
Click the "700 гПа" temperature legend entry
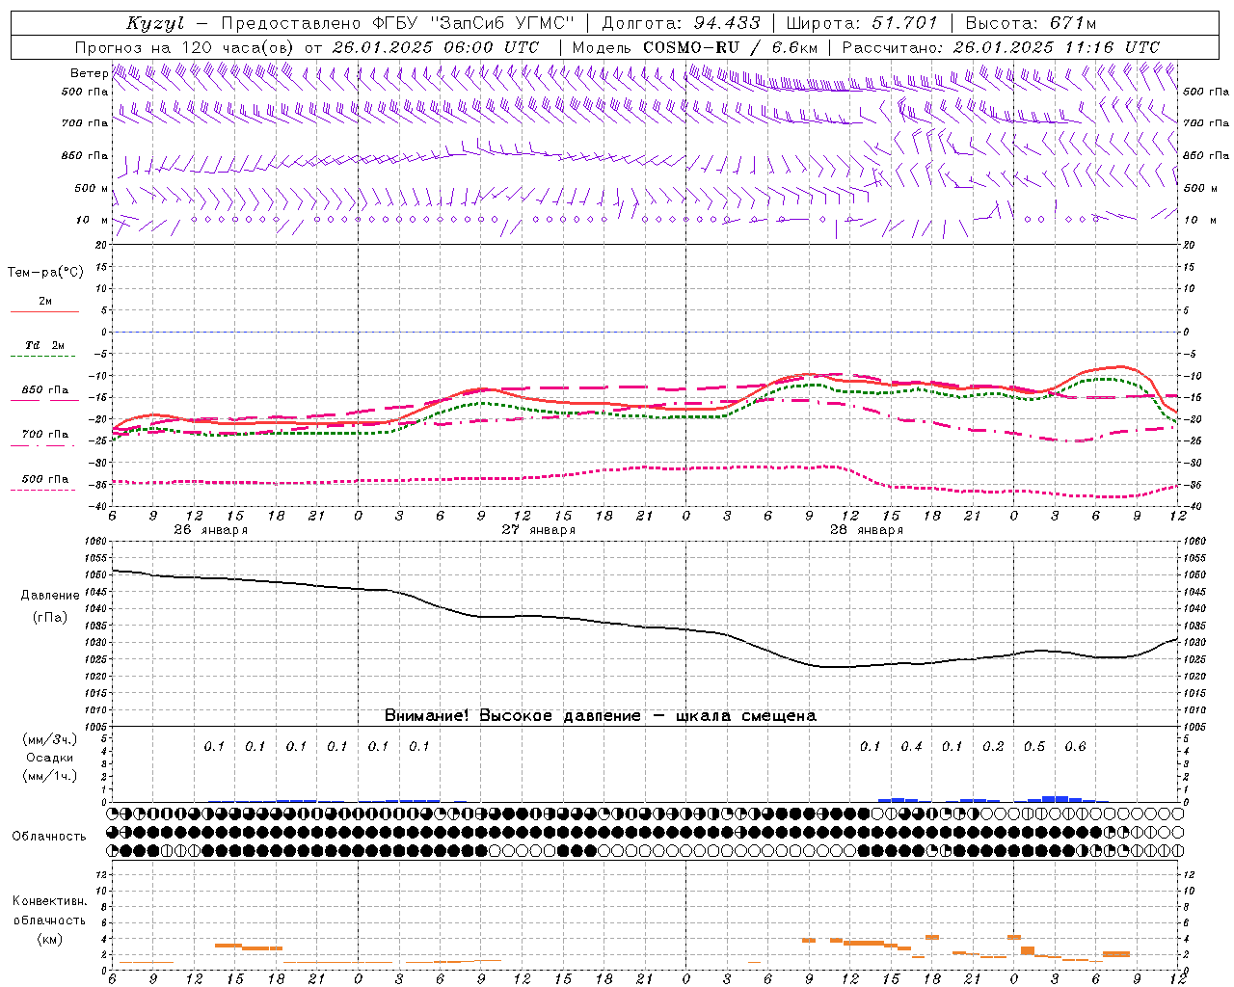45,435
